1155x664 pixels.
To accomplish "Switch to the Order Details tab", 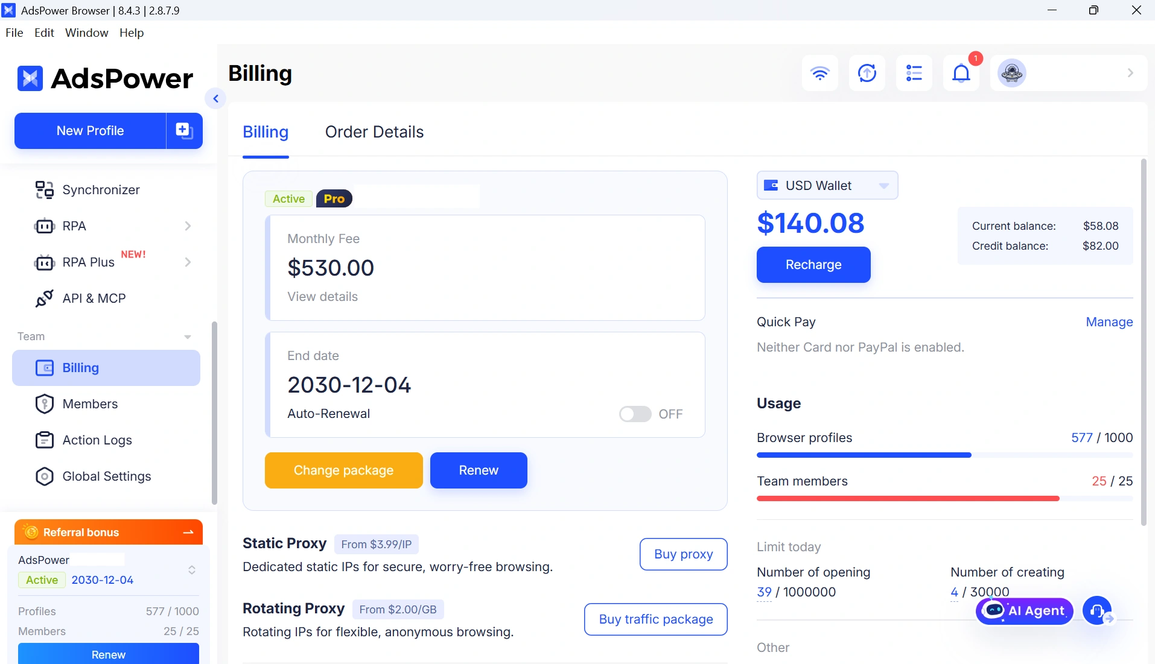I will 374,132.
